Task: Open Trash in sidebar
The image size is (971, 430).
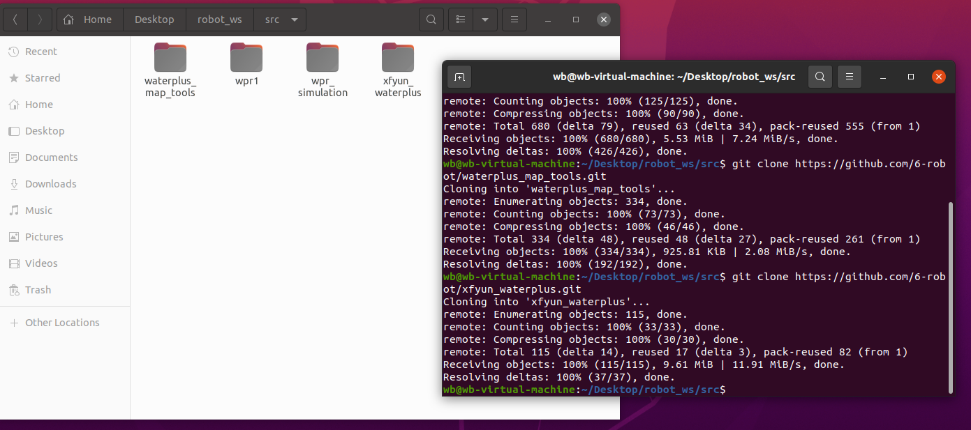Action: [65, 290]
